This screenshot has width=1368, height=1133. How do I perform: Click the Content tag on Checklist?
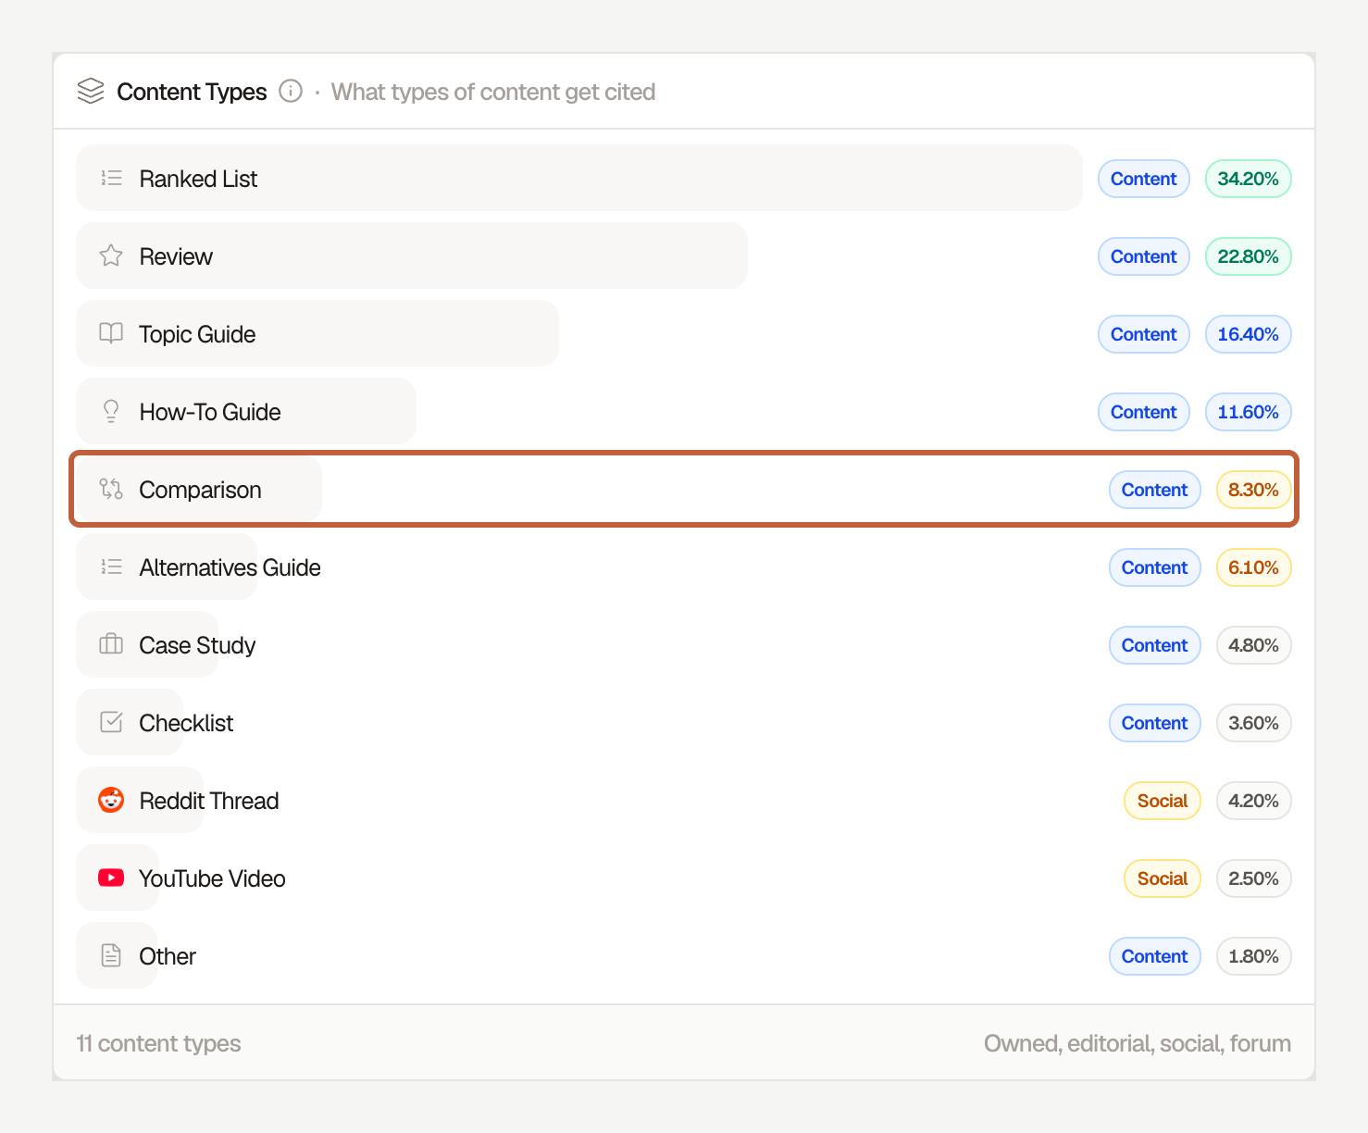point(1155,723)
